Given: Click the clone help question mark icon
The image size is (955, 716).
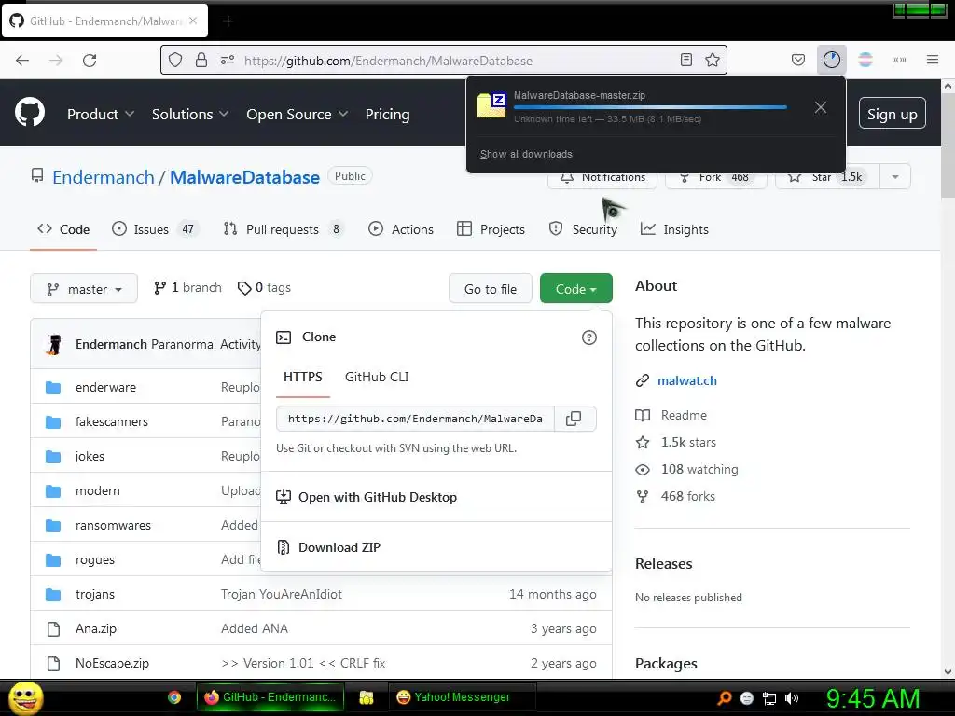Looking at the screenshot, I should (589, 337).
